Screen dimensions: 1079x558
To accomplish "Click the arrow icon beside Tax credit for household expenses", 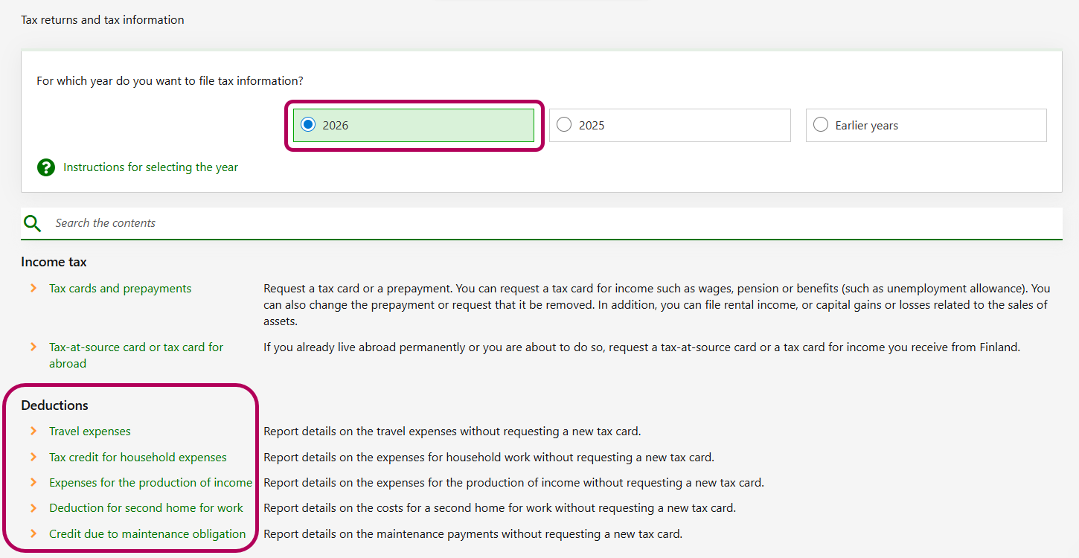I will [x=33, y=458].
